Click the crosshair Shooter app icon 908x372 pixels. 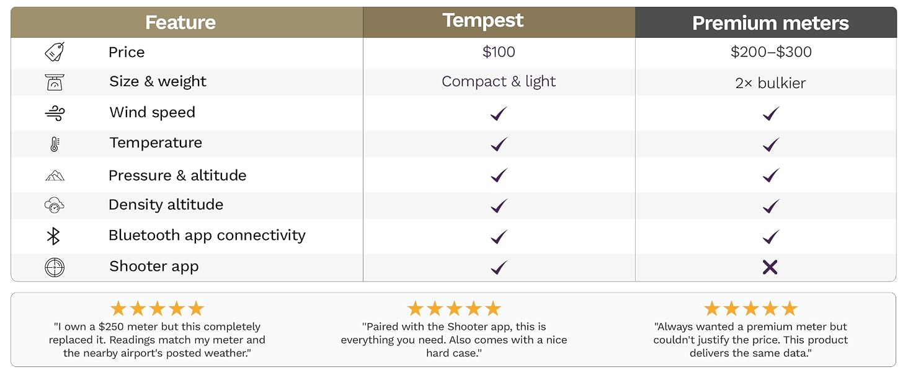[x=55, y=267]
